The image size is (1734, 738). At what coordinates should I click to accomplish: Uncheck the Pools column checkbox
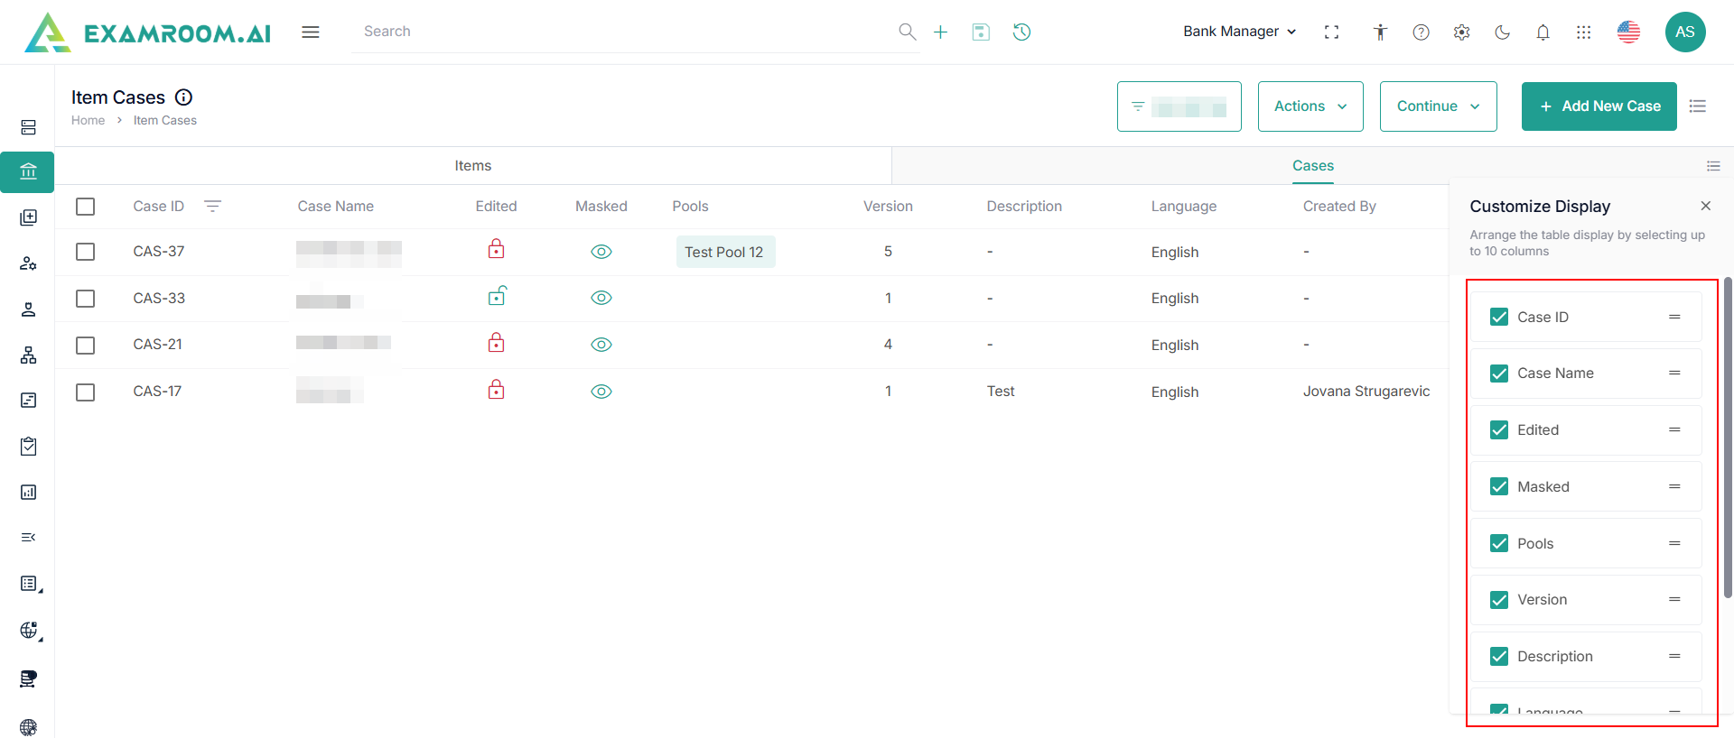[1499, 543]
